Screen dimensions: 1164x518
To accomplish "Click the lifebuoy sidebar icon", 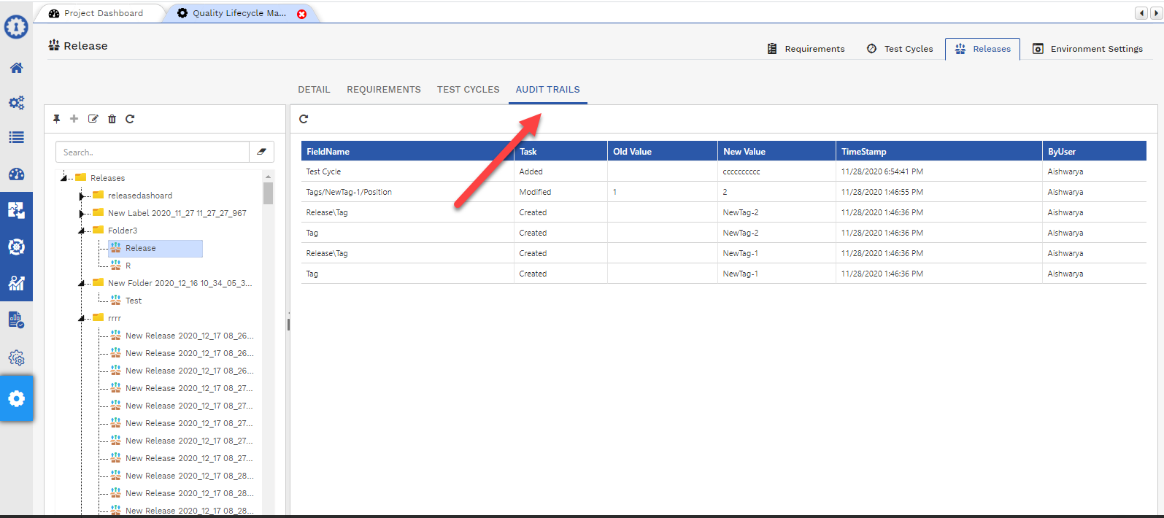I will coord(16,247).
